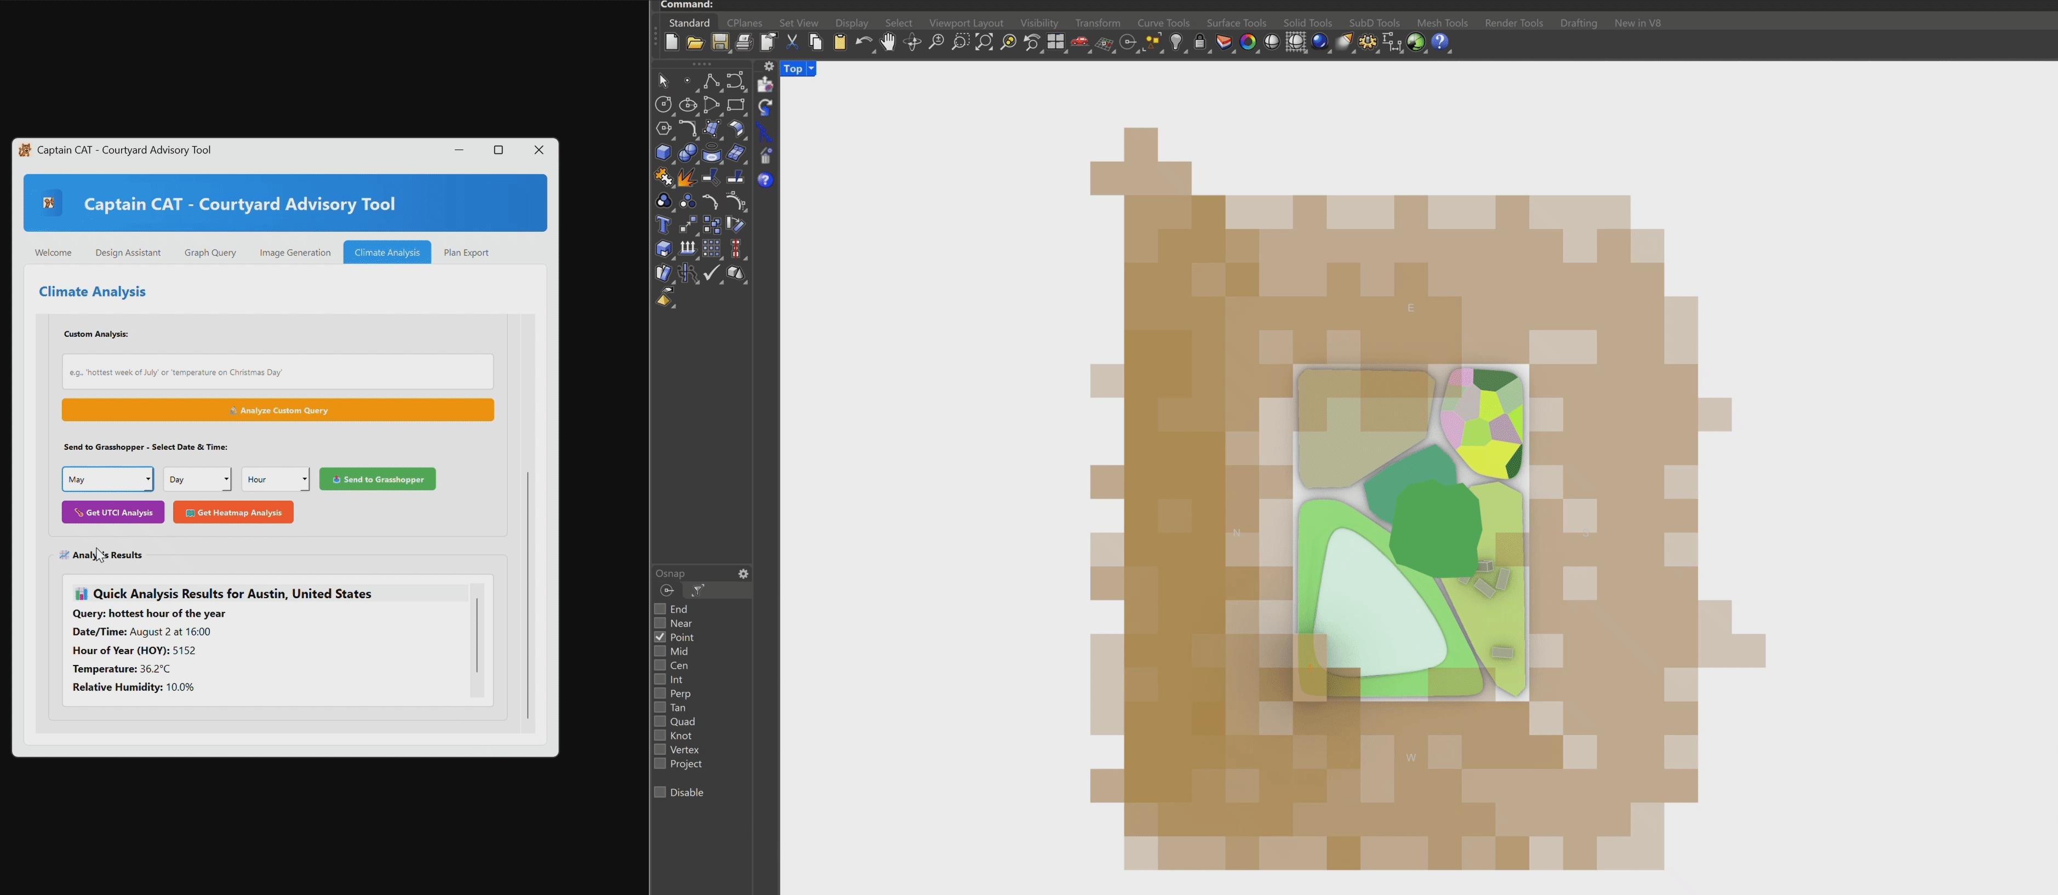This screenshot has height=895, width=2058.
Task: Click the blue Rendered sphere icon
Action: coord(1320,42)
